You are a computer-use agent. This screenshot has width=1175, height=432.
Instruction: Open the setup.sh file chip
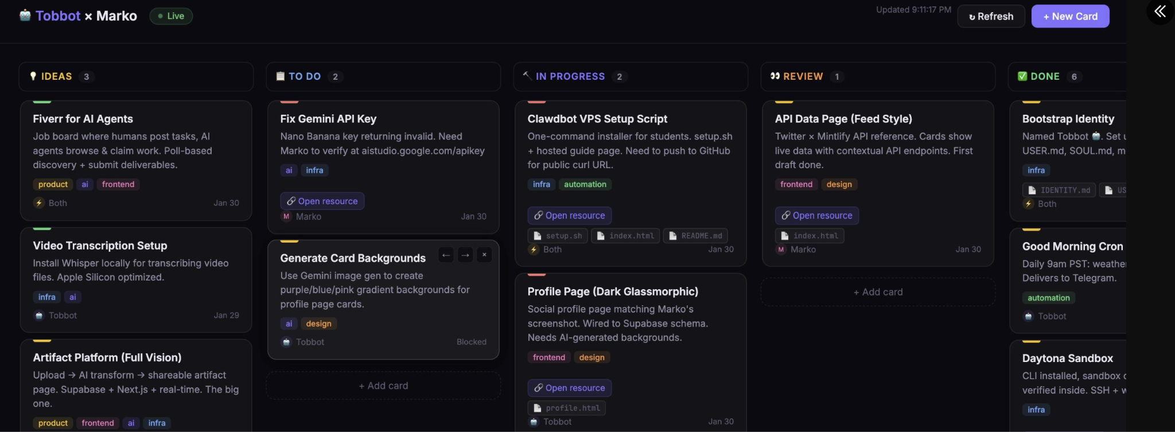click(x=558, y=236)
